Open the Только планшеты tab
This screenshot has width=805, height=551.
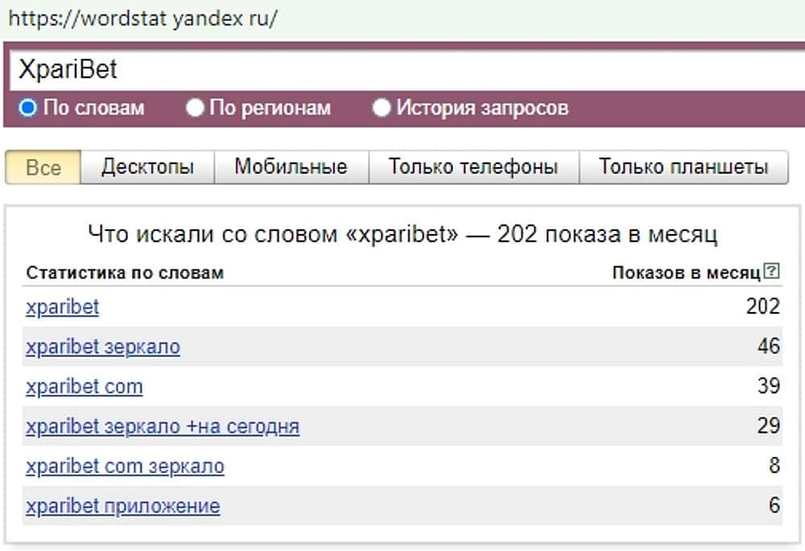(x=683, y=167)
